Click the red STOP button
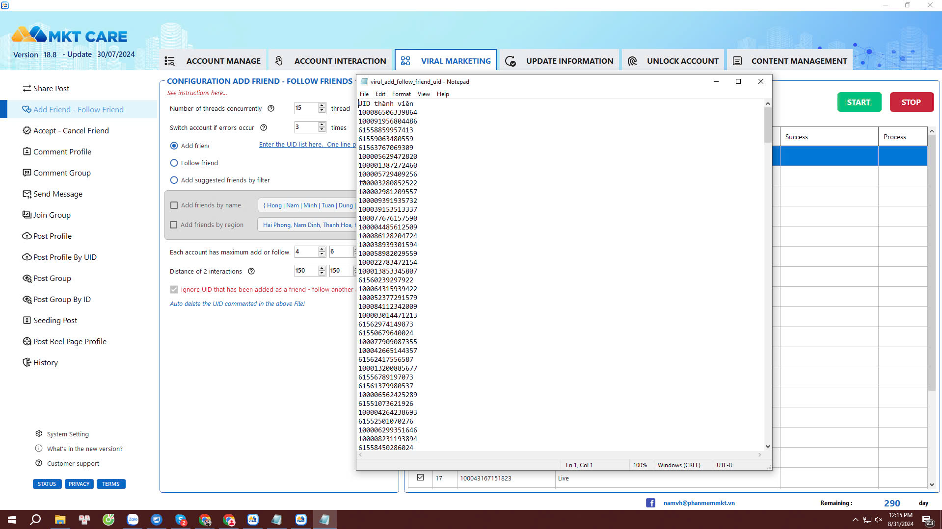This screenshot has height=529, width=942. 912,102
